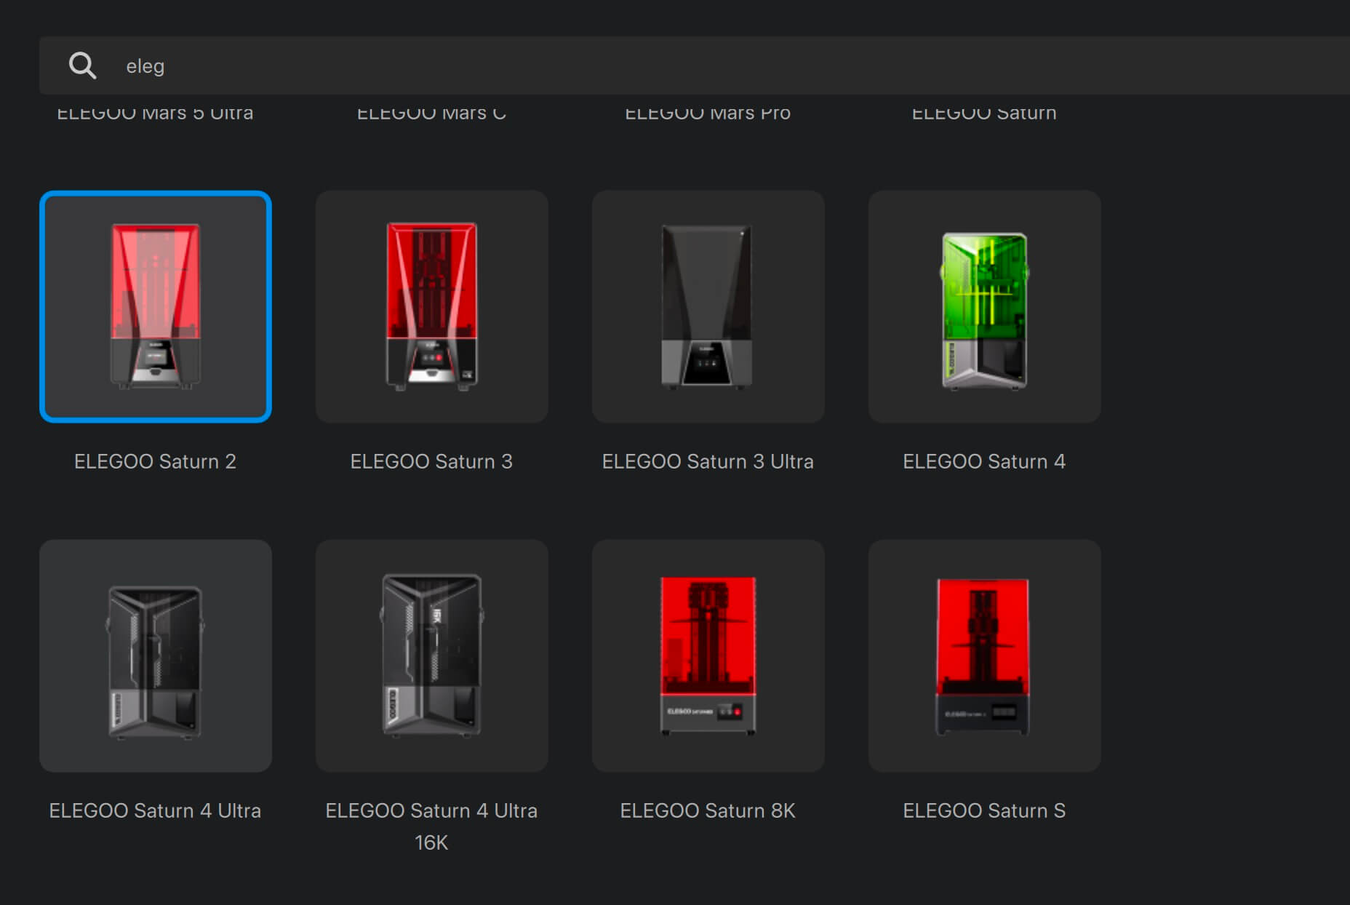The width and height of the screenshot is (1350, 905).
Task: Click the 'ELEGOO Saturn 3 Ultra' label
Action: coord(708,461)
